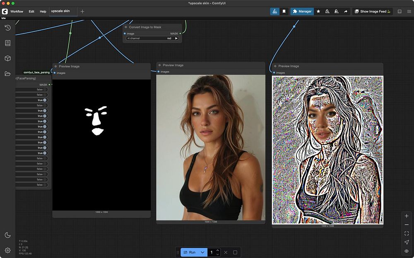Click the star favorites icon in toolbar

pos(318,12)
